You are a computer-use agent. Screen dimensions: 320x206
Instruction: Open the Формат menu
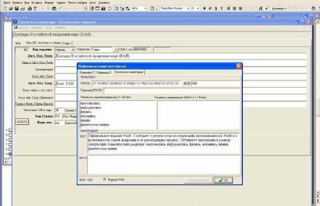click(x=49, y=3)
